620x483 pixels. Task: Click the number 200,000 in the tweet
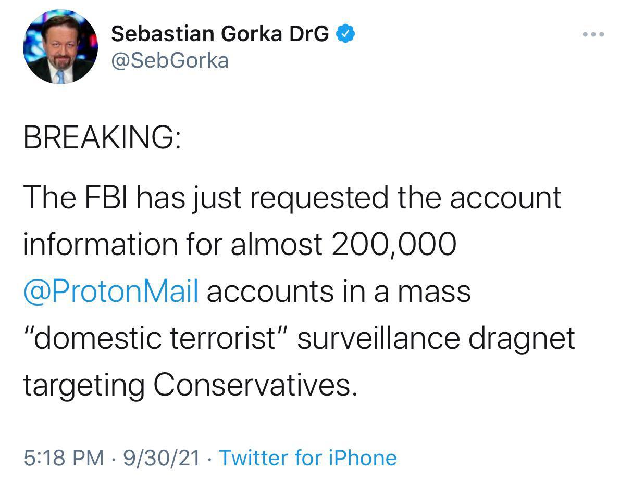pyautogui.click(x=393, y=245)
